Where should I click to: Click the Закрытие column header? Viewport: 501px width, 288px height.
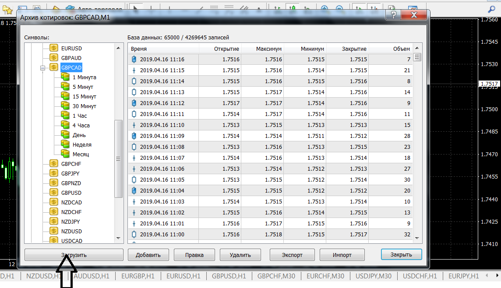tap(348, 49)
